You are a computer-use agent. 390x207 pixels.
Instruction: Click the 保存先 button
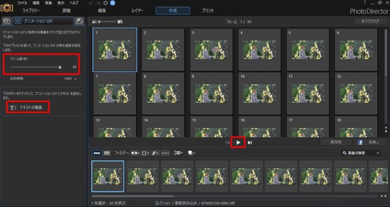click(x=336, y=142)
